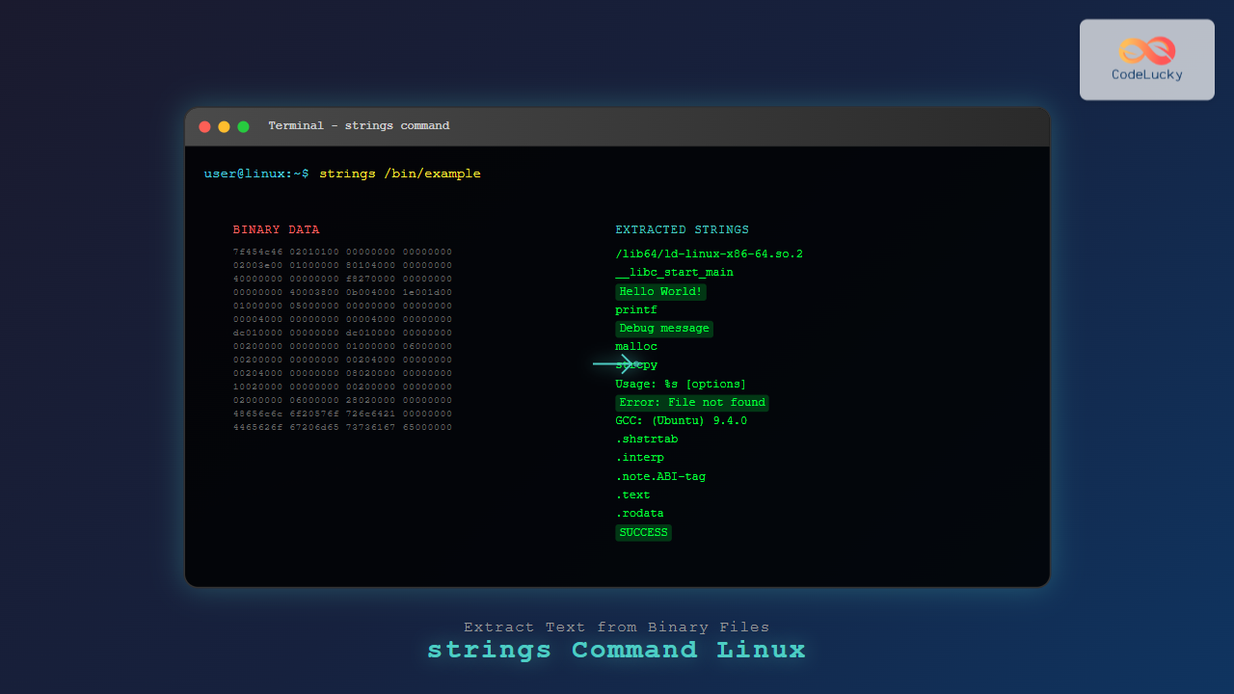Viewport: 1234px width, 694px height.
Task: Click the green maximize dot in terminal
Action: (x=243, y=126)
